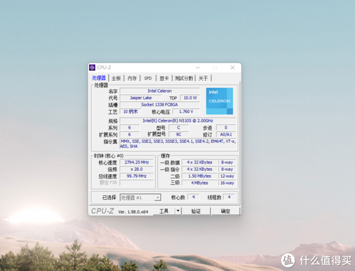Click the instruction set list MMX, SSE

[x=178, y=143]
